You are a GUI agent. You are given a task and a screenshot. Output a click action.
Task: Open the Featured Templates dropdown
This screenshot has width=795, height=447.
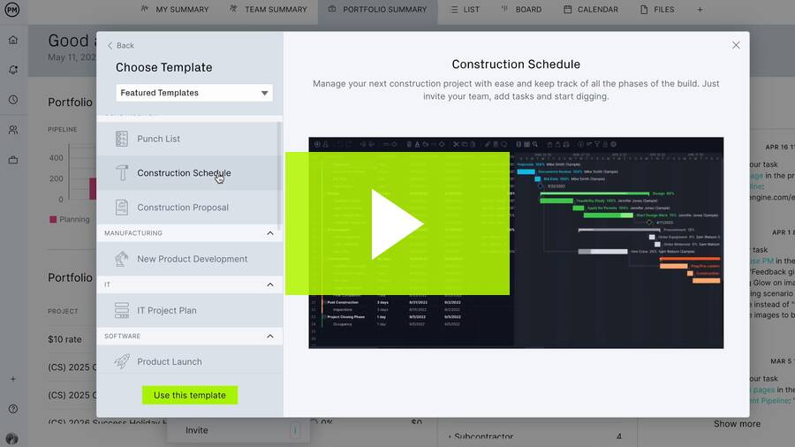coord(194,93)
